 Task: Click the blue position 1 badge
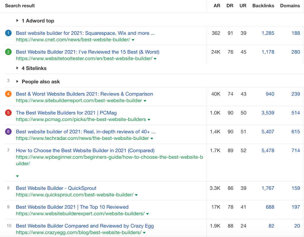coord(8,33)
